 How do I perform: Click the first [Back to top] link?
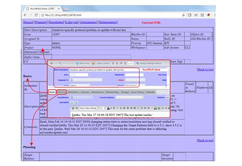pyautogui.click(x=205, y=69)
